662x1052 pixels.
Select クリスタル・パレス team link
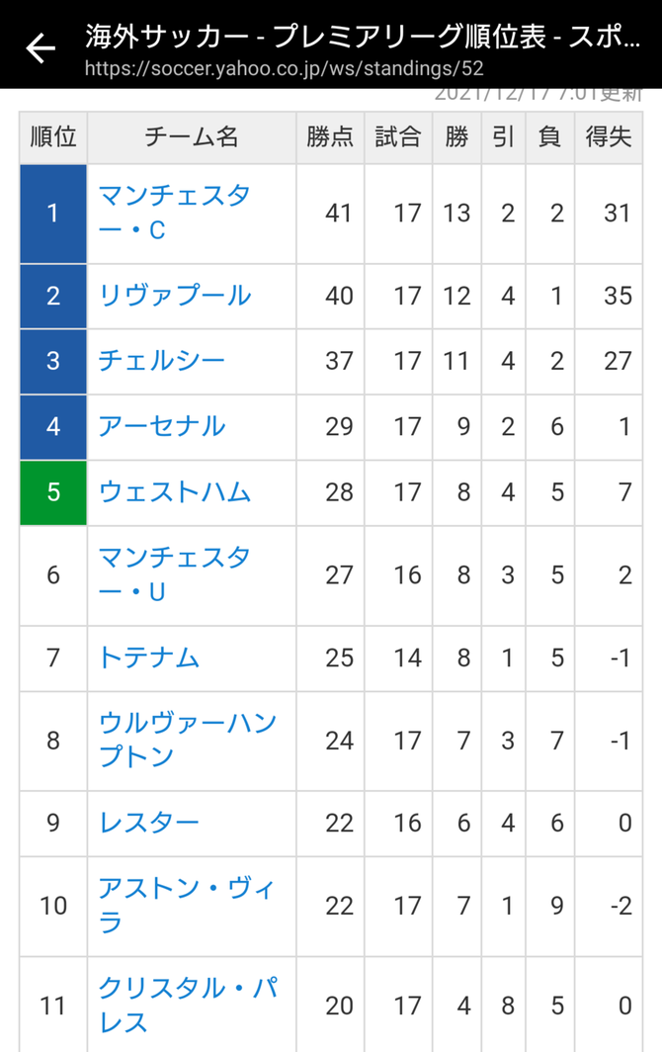point(188,1005)
